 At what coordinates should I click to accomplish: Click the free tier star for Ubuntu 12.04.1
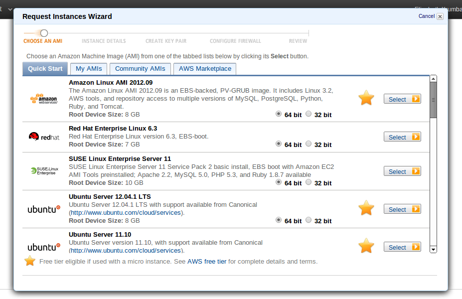coord(366,208)
